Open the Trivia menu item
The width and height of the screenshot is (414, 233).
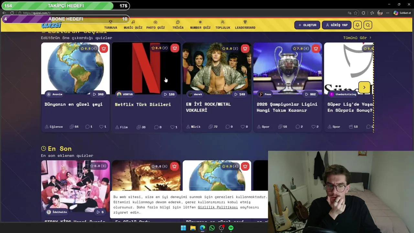tap(178, 25)
